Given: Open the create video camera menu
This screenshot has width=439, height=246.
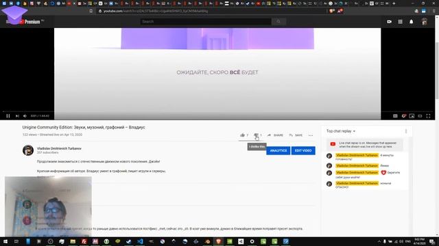Looking at the screenshot, I should (x=389, y=21).
